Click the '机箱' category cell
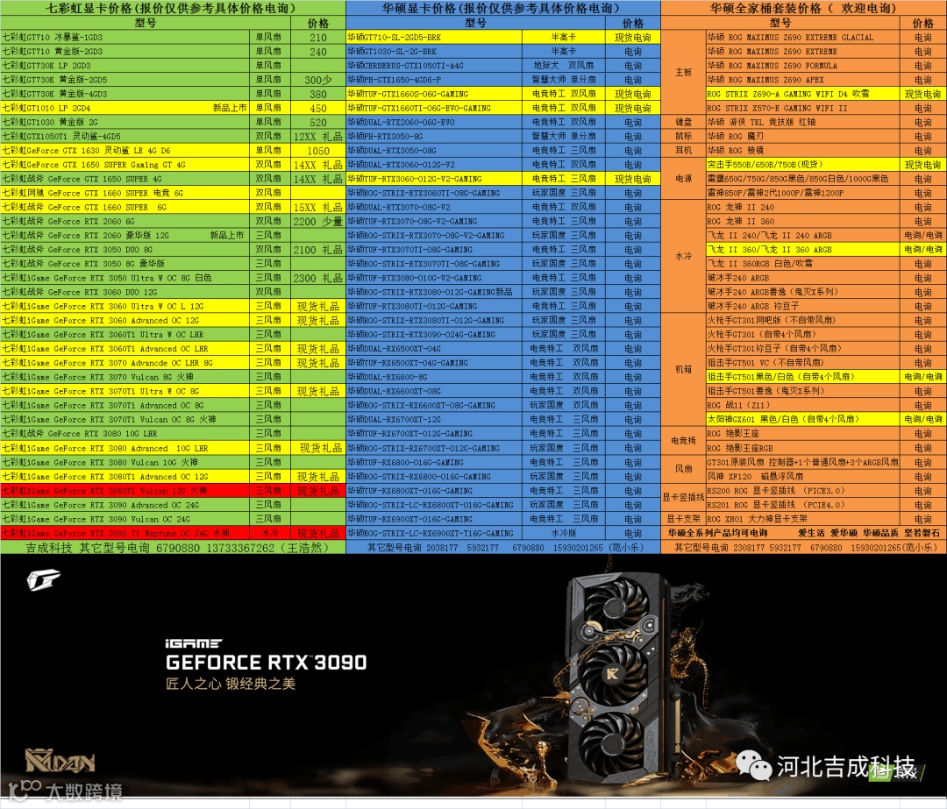The image size is (947, 809). click(x=684, y=370)
